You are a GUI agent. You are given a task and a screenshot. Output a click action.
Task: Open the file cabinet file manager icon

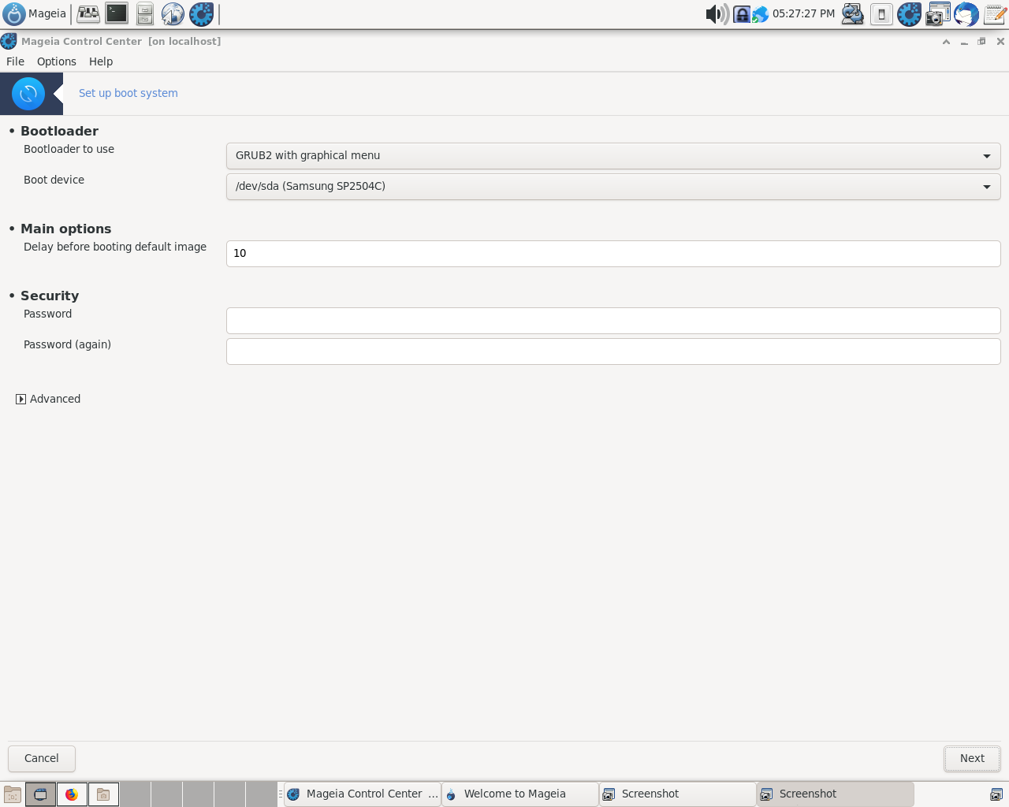click(145, 13)
